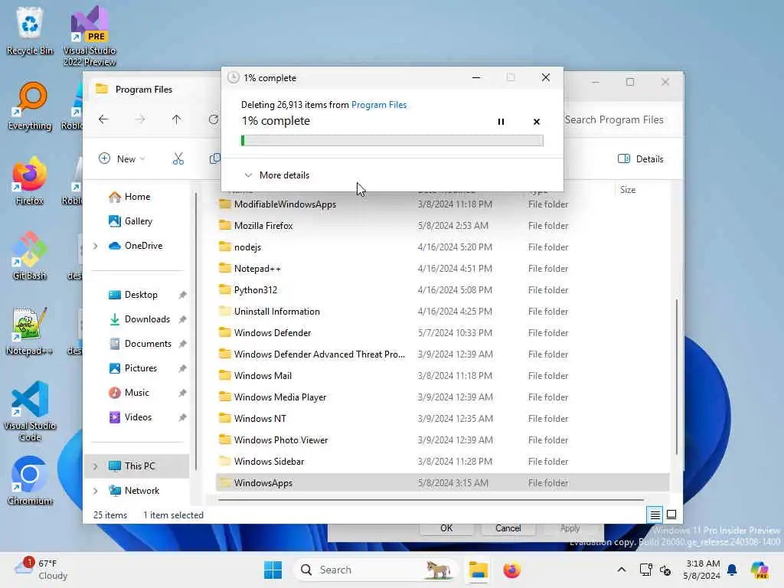Open the Recycle Bin desktop icon
This screenshot has width=784, height=588.
click(x=30, y=31)
